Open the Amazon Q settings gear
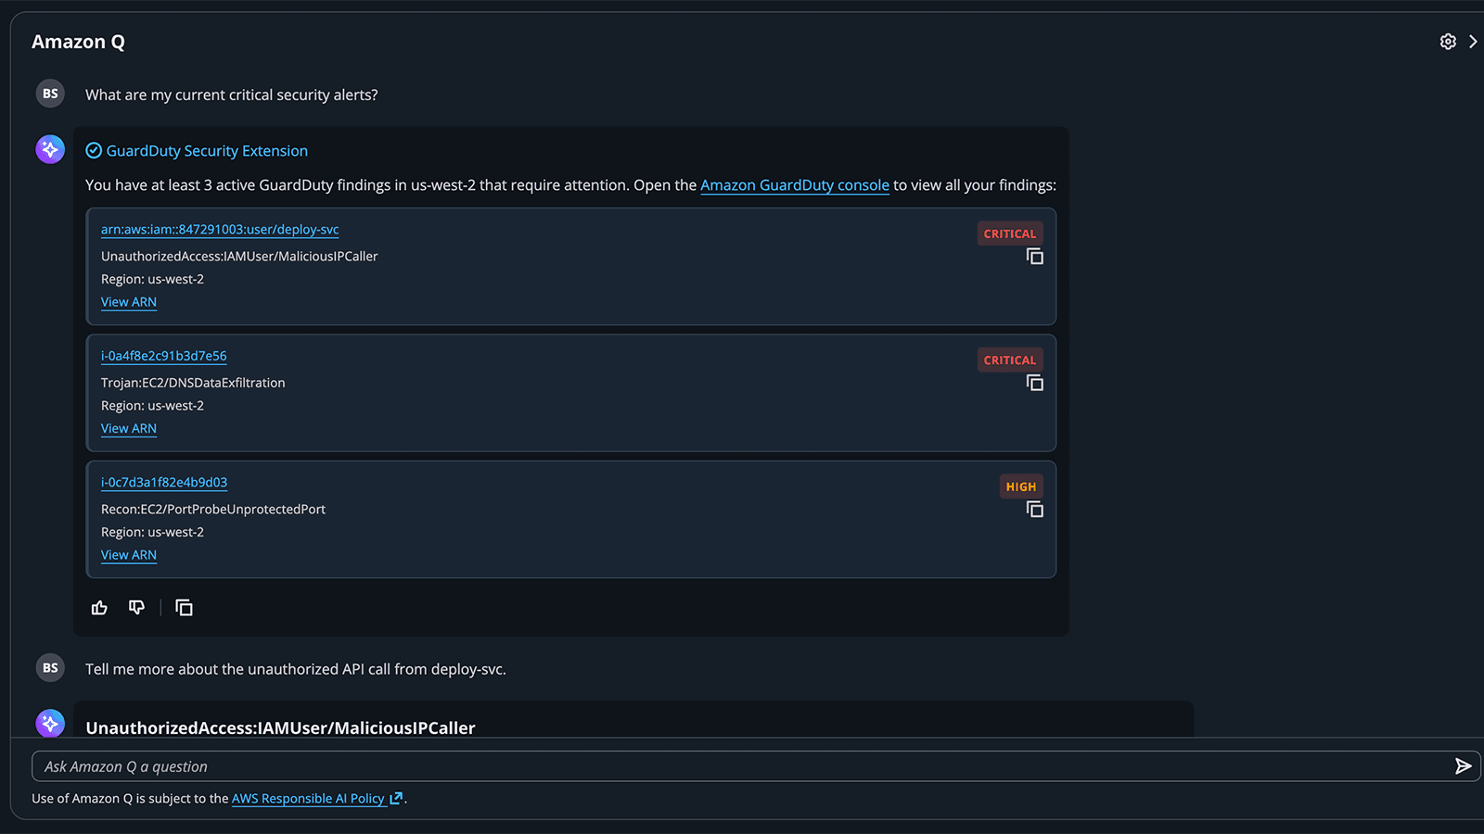 coord(1447,42)
